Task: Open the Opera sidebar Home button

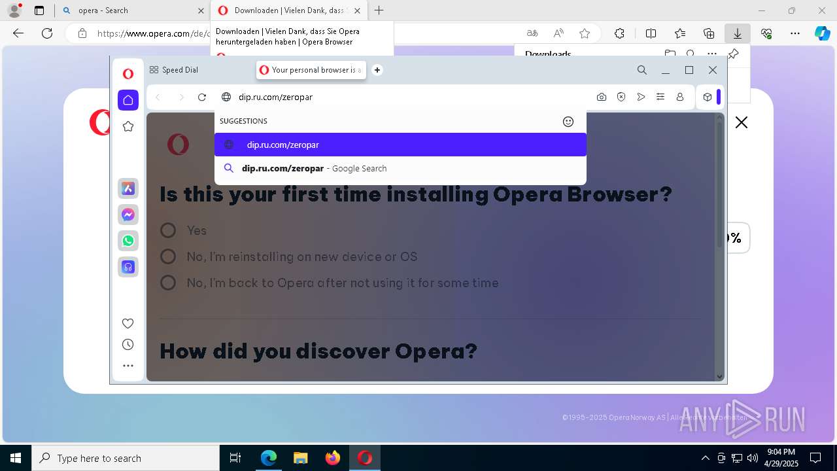Action: point(128,100)
